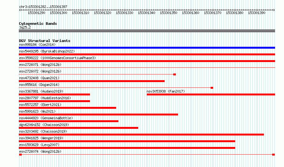Click the red nsv4732408 variant bar
284x167 pixels.
(x=92, y=81)
